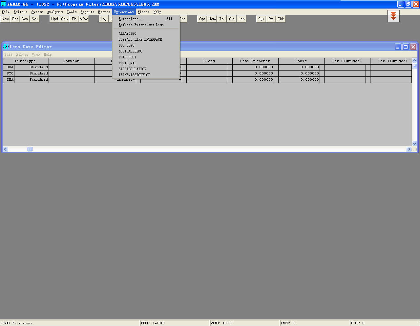
Task: Open tolerancing with the Tol button
Action: 222,19
